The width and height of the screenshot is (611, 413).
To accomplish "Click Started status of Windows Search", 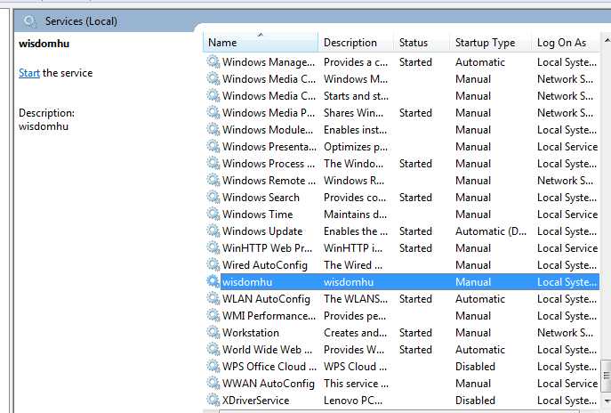I will click(x=415, y=198).
